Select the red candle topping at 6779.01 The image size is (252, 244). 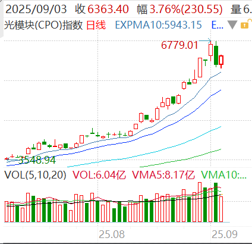(x=210, y=50)
